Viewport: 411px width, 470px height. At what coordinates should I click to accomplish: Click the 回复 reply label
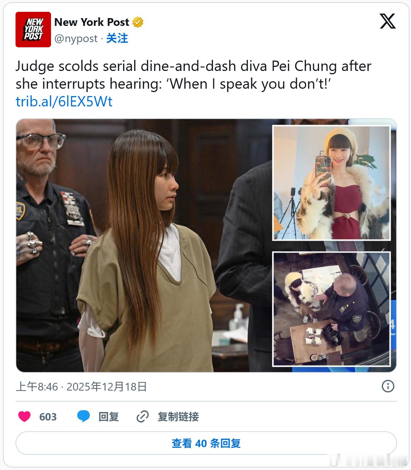click(109, 417)
